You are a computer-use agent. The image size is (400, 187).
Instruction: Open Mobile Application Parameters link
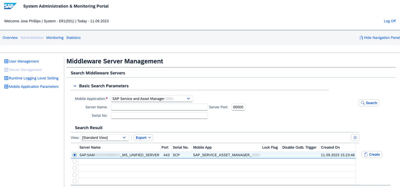coord(34,86)
